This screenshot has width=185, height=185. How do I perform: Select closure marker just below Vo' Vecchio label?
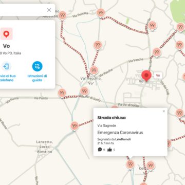[x=84, y=91]
